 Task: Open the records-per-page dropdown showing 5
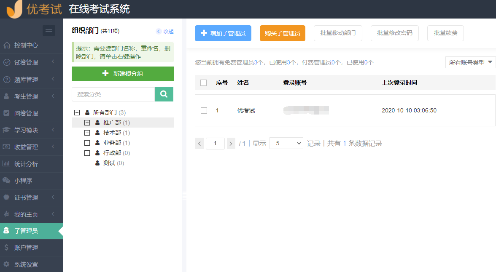286,144
